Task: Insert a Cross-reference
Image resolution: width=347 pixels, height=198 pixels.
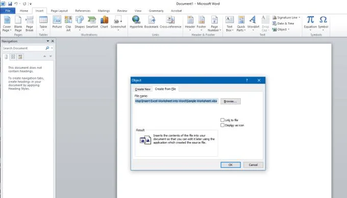Action: [x=170, y=22]
